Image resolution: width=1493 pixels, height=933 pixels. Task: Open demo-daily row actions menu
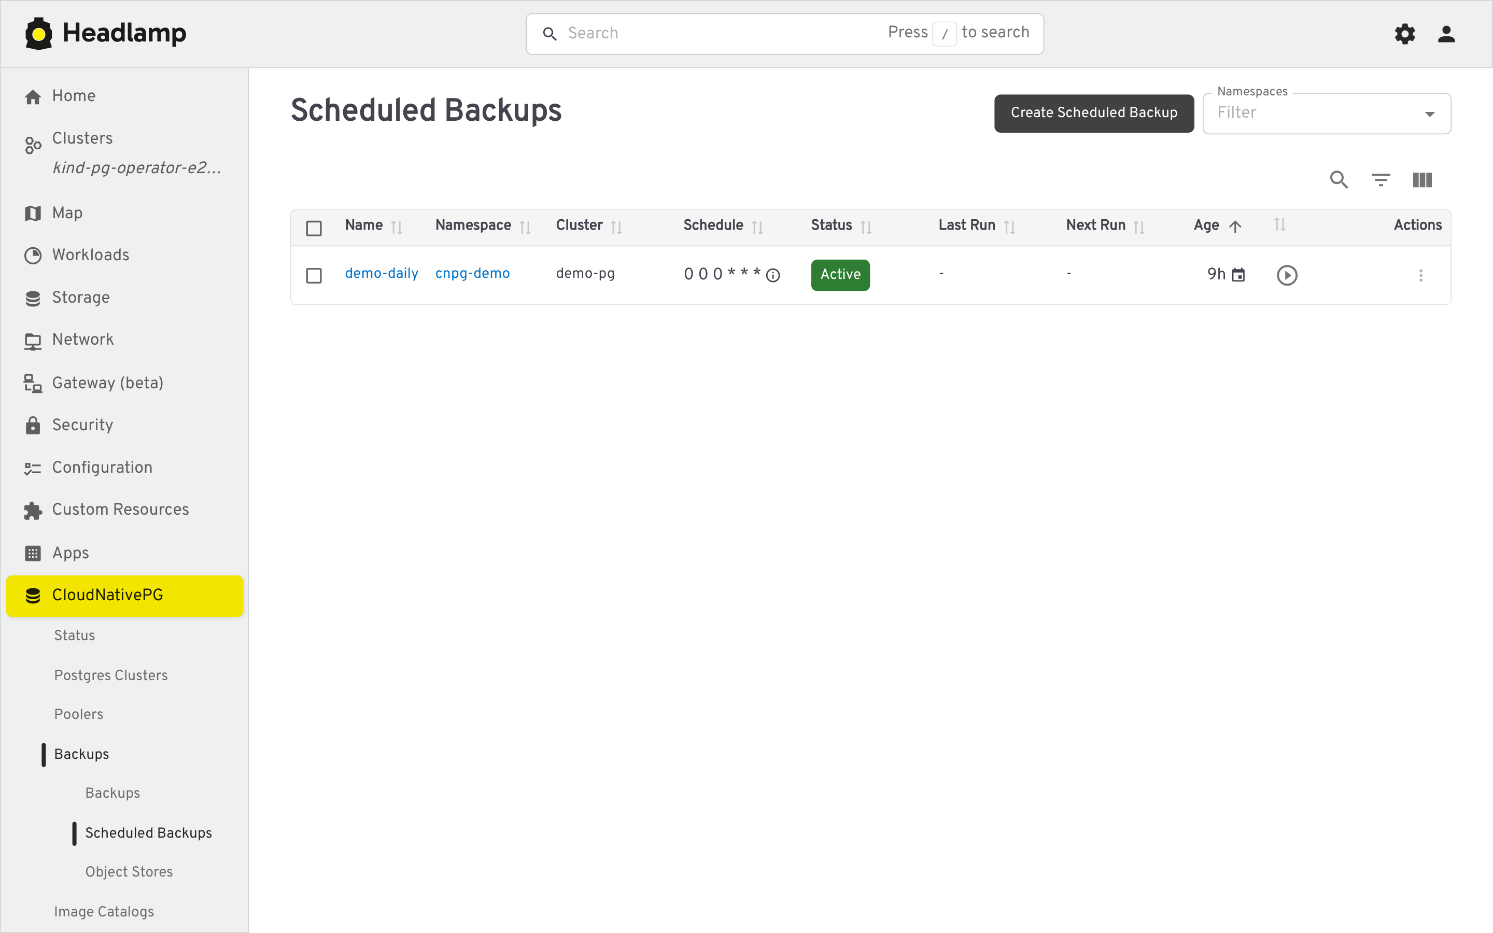(1420, 275)
